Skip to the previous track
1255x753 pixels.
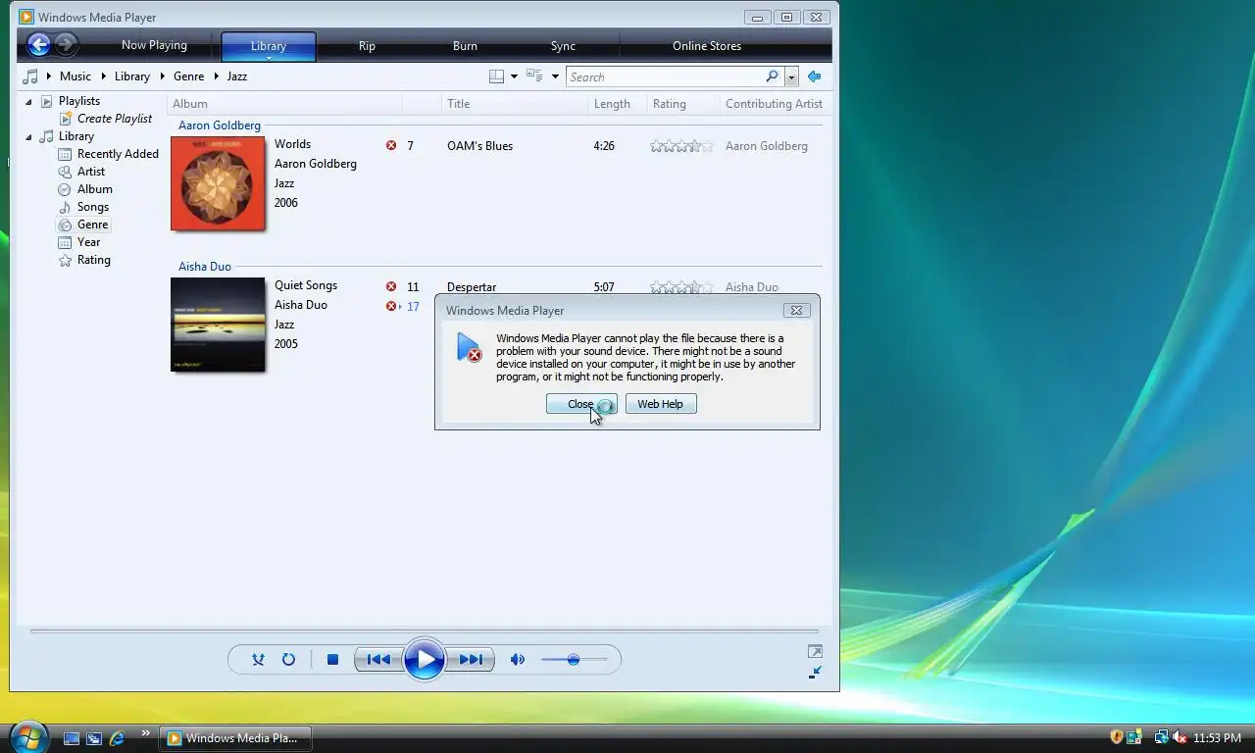click(378, 660)
